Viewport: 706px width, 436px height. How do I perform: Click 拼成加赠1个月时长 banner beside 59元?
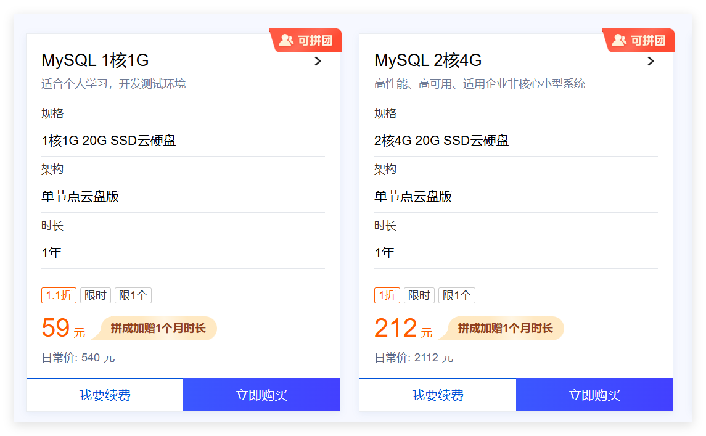(x=154, y=328)
